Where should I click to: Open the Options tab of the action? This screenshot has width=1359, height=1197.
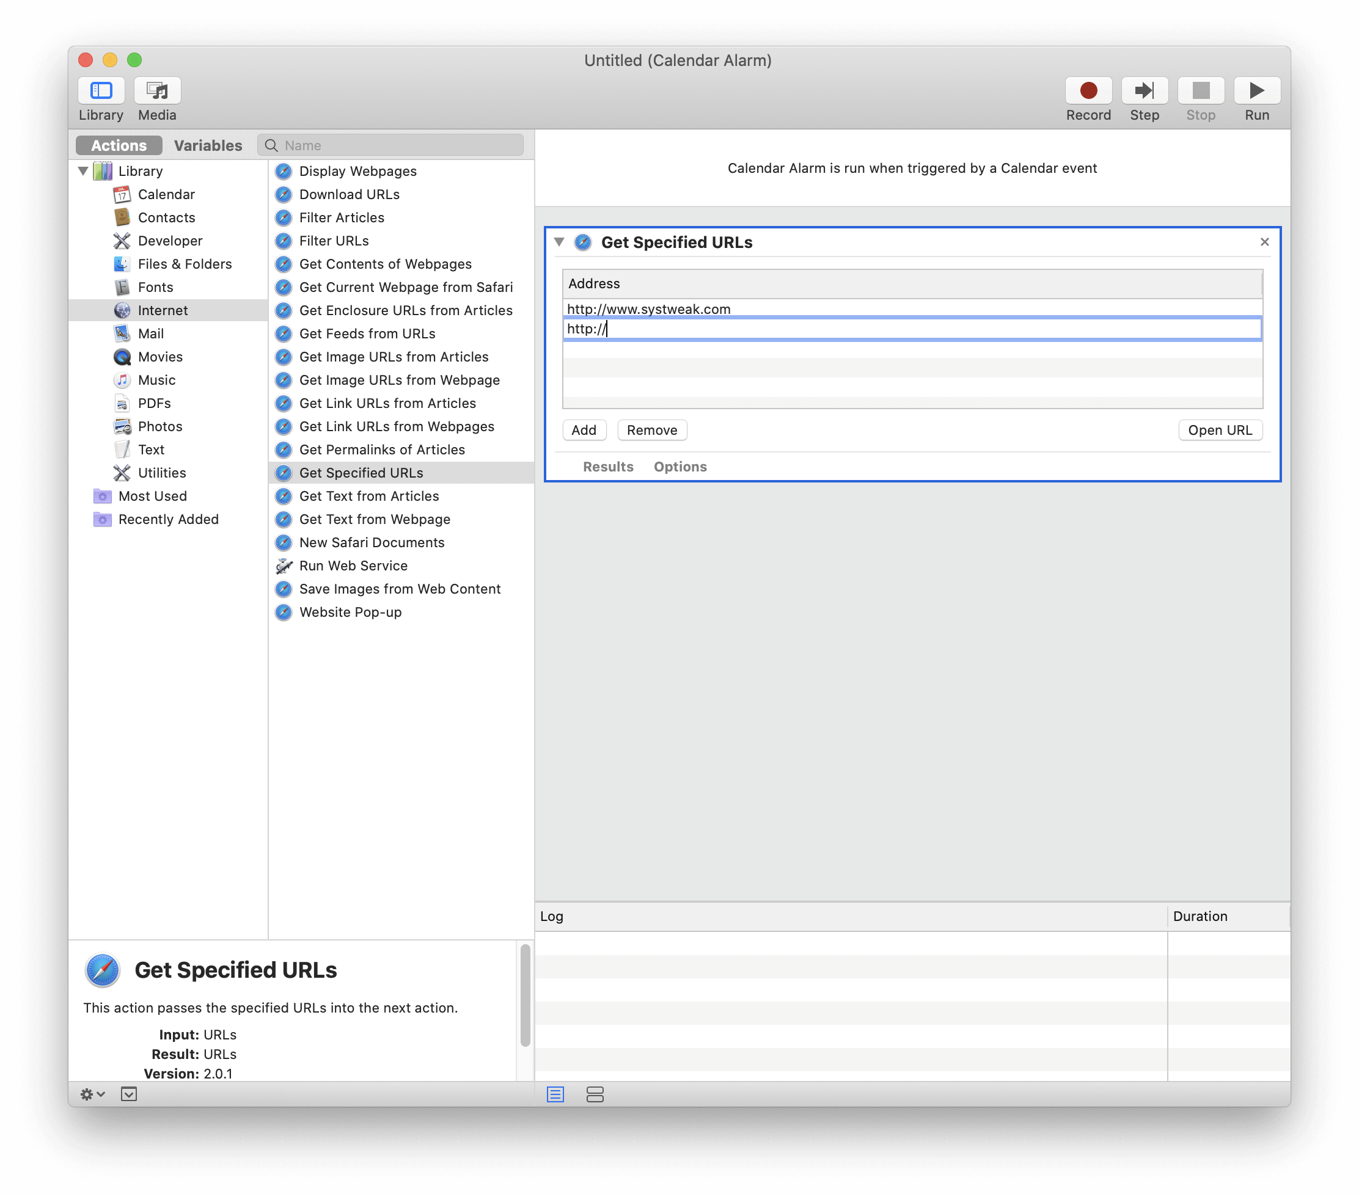tap(679, 467)
